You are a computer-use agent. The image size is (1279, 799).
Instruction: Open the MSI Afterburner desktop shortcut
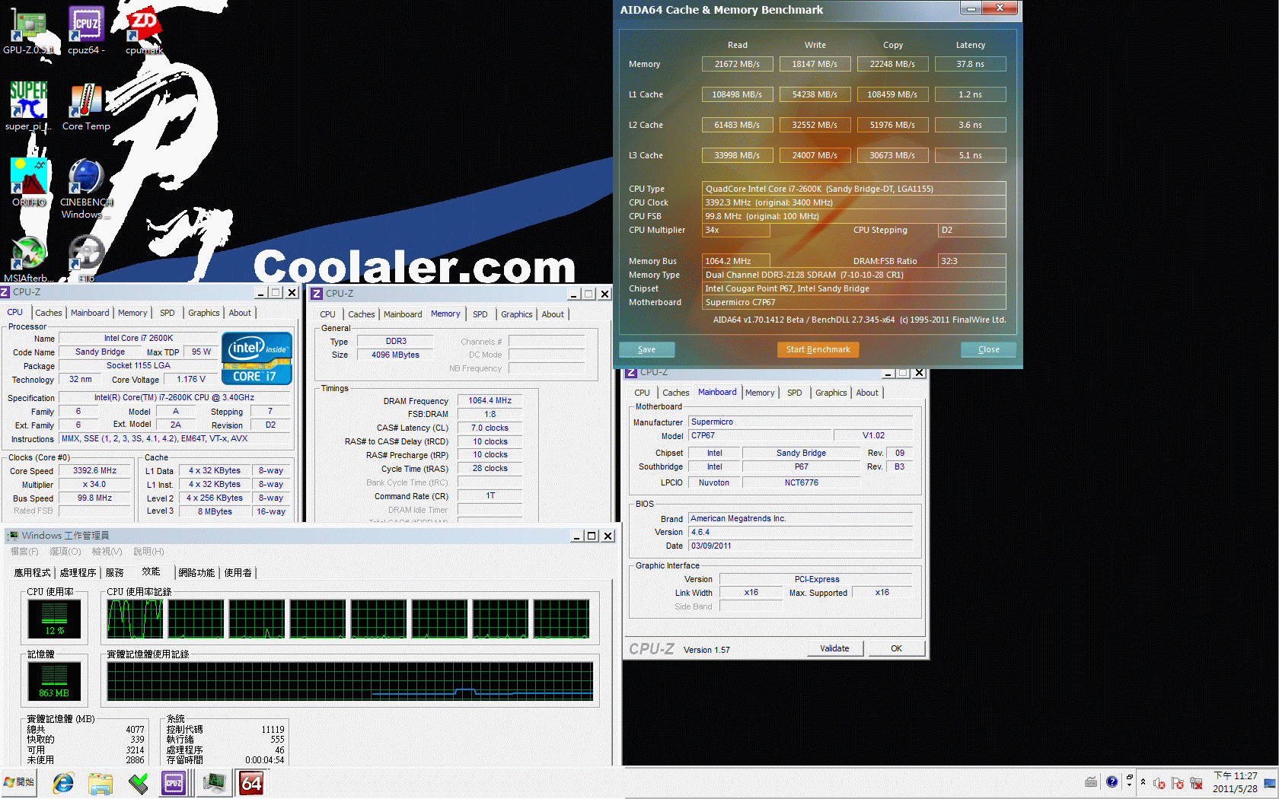click(28, 259)
